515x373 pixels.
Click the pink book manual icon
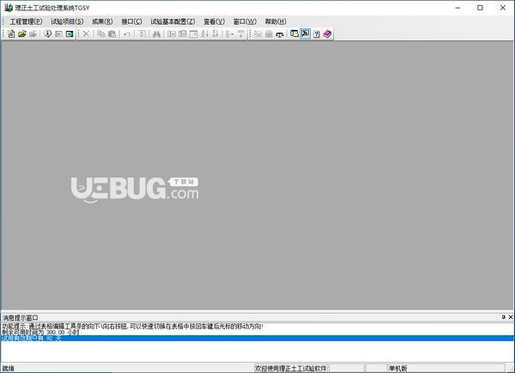tap(328, 33)
